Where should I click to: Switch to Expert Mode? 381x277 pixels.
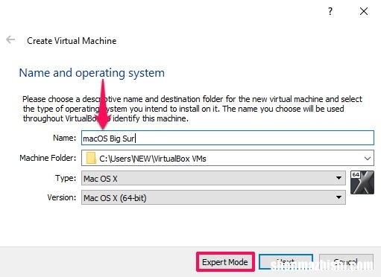click(225, 262)
